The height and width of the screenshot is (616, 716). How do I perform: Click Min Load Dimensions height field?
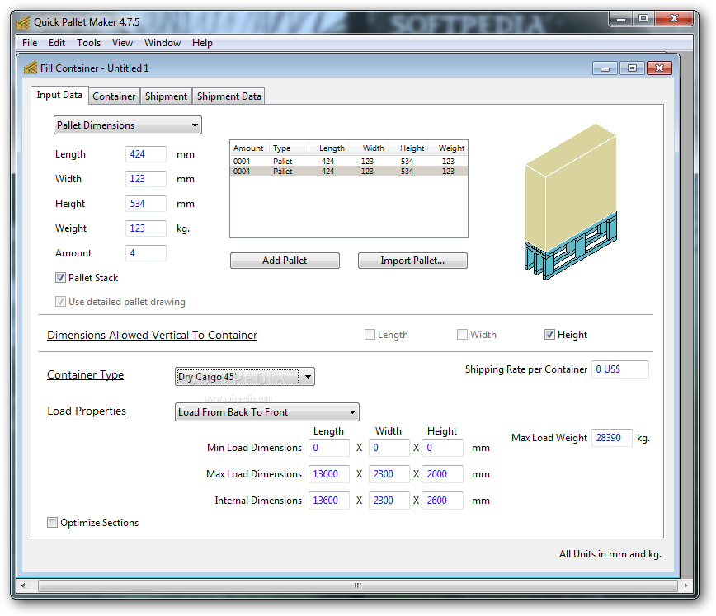tap(442, 448)
